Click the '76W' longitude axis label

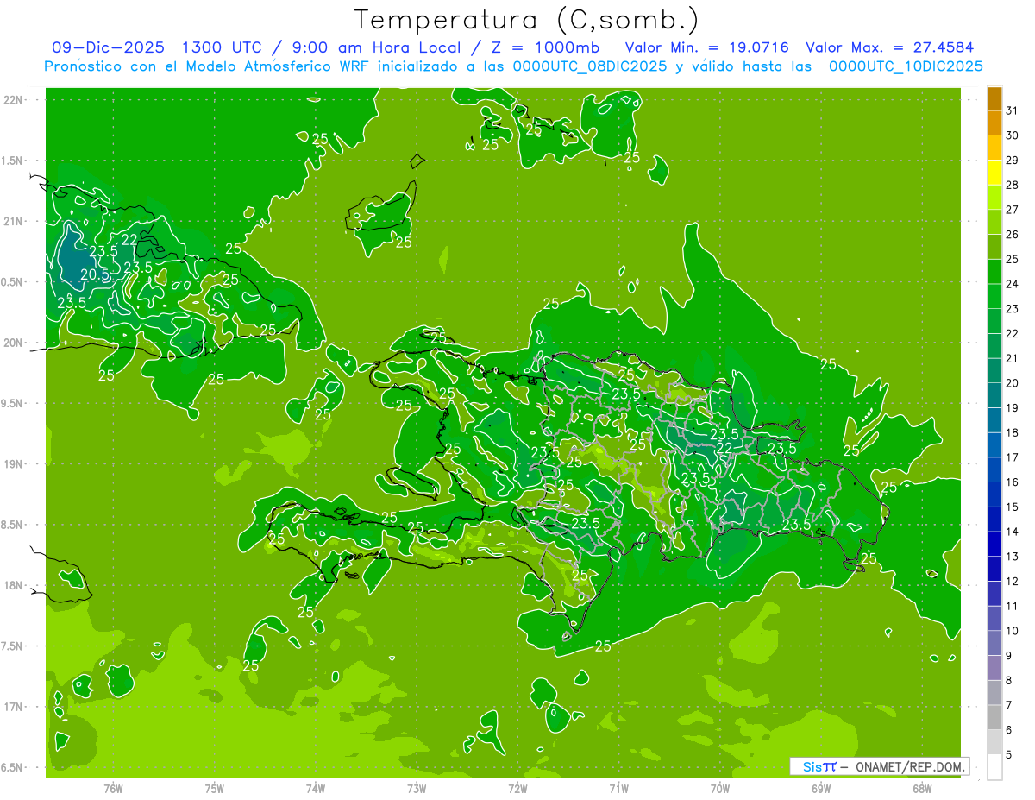click(113, 789)
